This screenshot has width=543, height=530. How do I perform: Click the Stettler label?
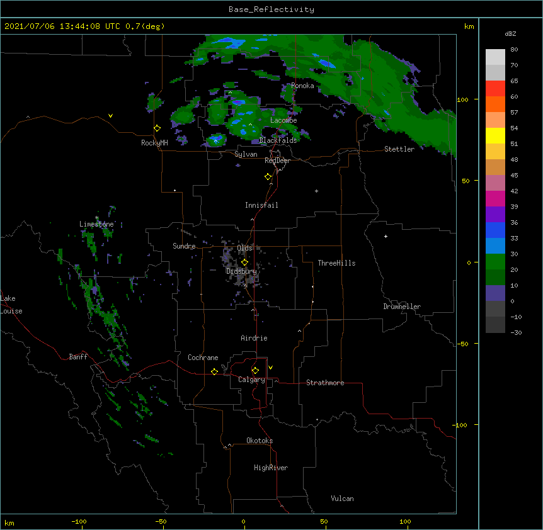pos(399,149)
